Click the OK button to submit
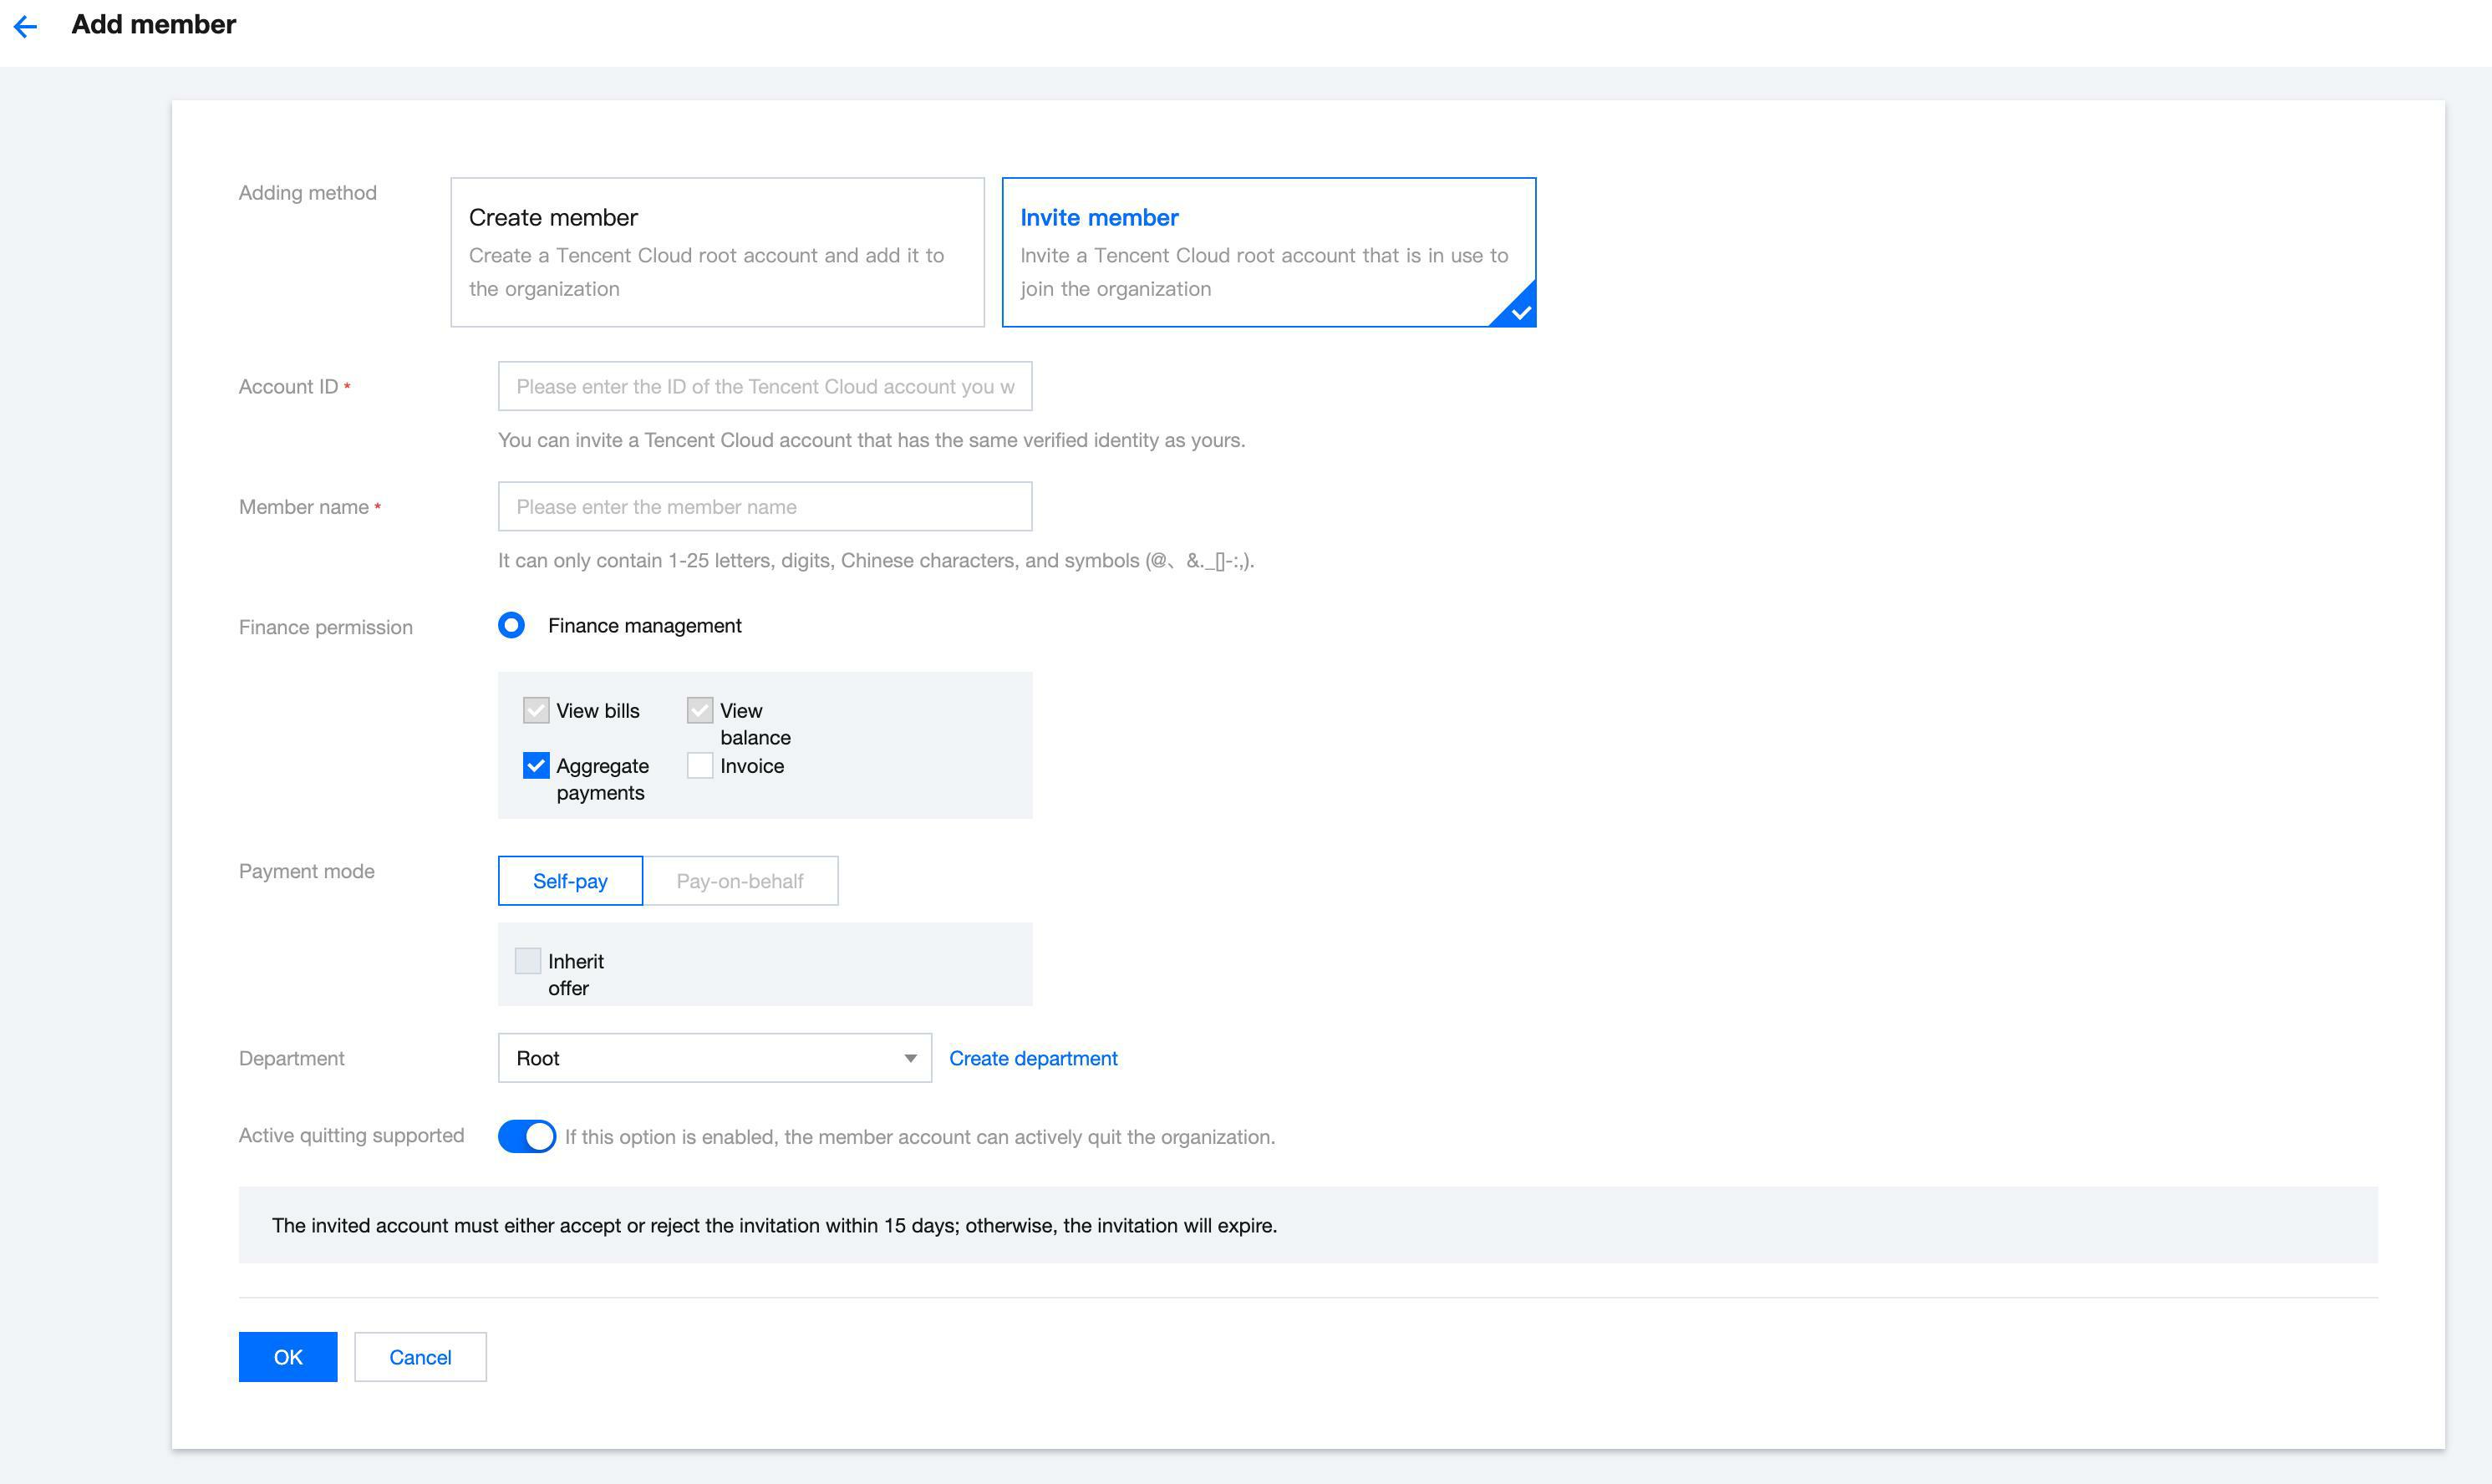 click(x=287, y=1356)
